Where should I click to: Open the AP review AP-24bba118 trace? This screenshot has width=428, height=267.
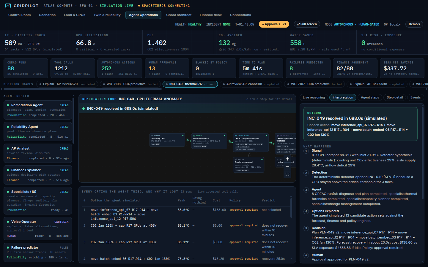coord(251,84)
